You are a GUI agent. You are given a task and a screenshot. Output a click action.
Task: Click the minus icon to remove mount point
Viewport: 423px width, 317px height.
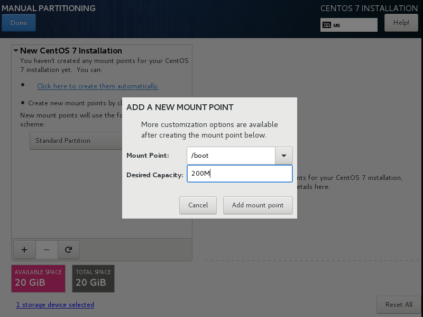(x=47, y=250)
